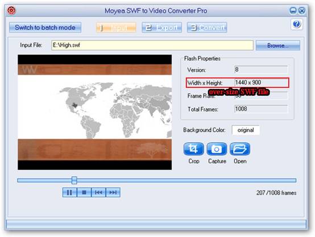Click the frame progress bar track

(x=157, y=180)
